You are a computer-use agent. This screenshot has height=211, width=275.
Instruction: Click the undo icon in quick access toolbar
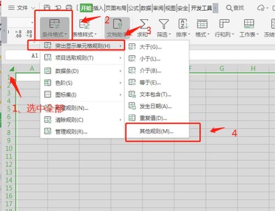coord(58,8)
